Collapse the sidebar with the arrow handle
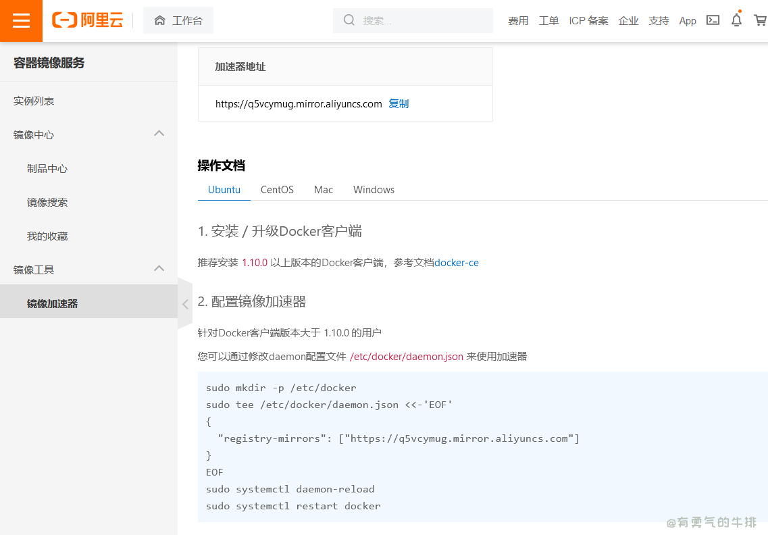This screenshot has width=768, height=535. coord(185,304)
